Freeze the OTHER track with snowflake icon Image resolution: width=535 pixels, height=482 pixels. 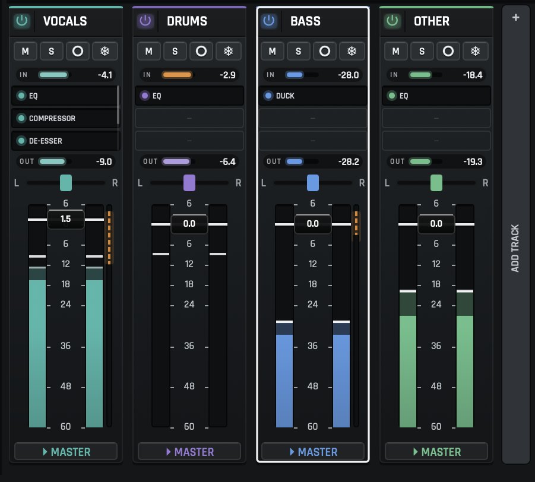pos(475,51)
